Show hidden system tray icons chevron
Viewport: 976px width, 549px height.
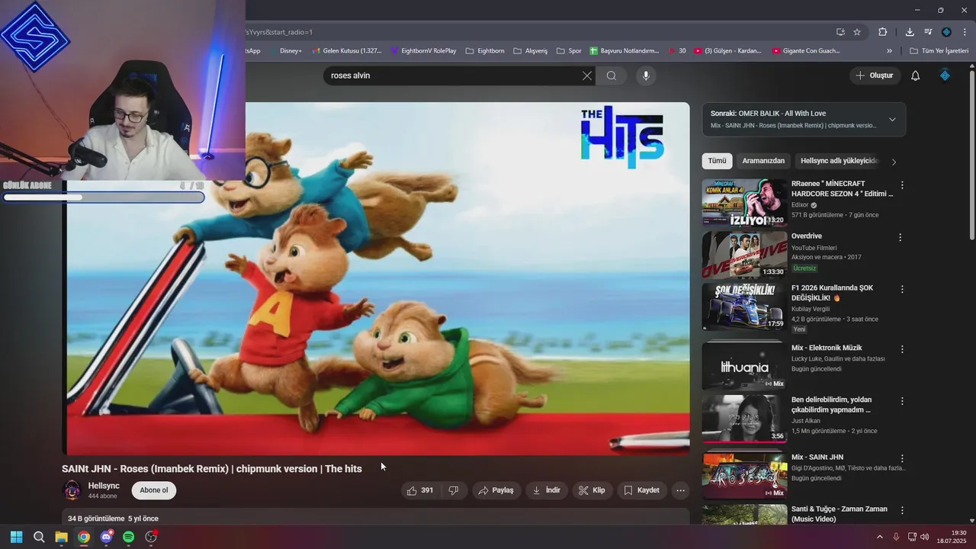879,537
